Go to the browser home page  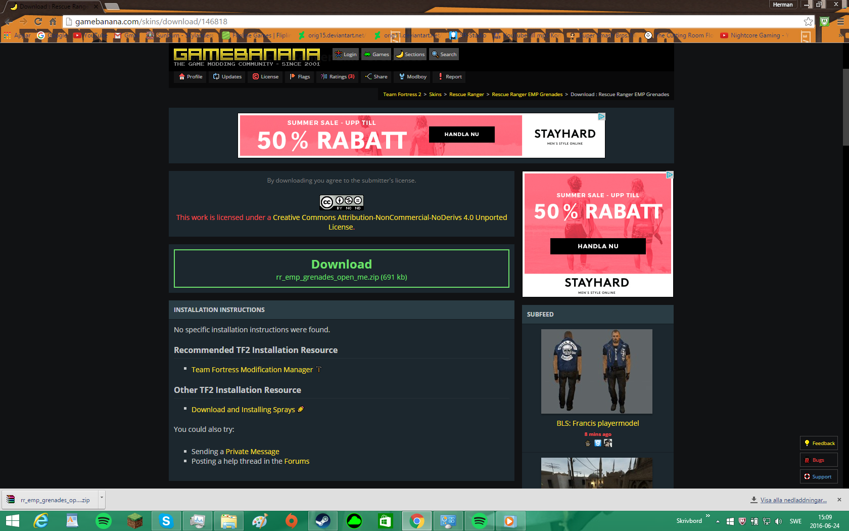coord(53,22)
